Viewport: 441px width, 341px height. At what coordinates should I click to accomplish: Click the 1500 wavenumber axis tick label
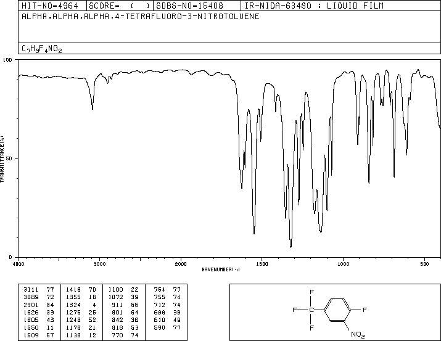[x=262, y=264]
